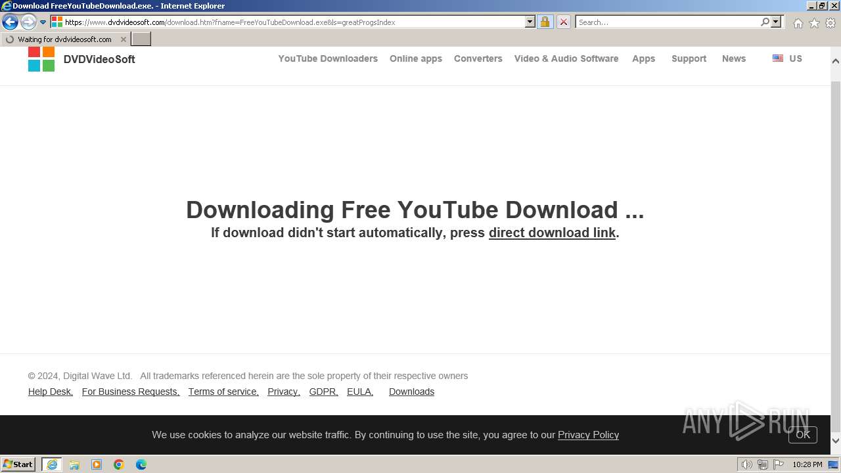This screenshot has height=473, width=841.
Task: Accept cookies with the OK button
Action: (x=803, y=434)
